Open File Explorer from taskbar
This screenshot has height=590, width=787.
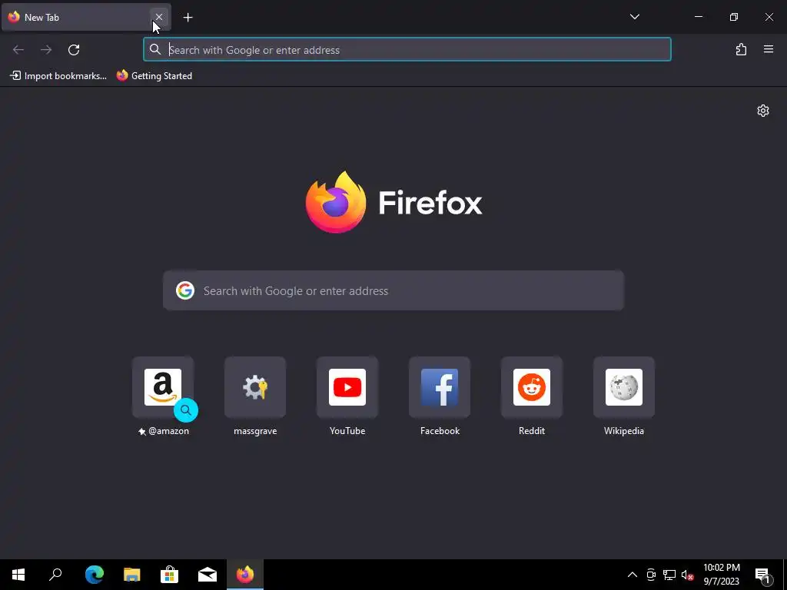pyautogui.click(x=131, y=575)
